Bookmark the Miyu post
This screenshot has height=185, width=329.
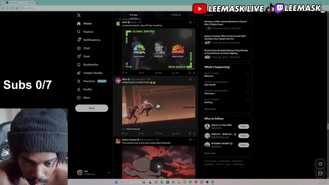(190, 133)
